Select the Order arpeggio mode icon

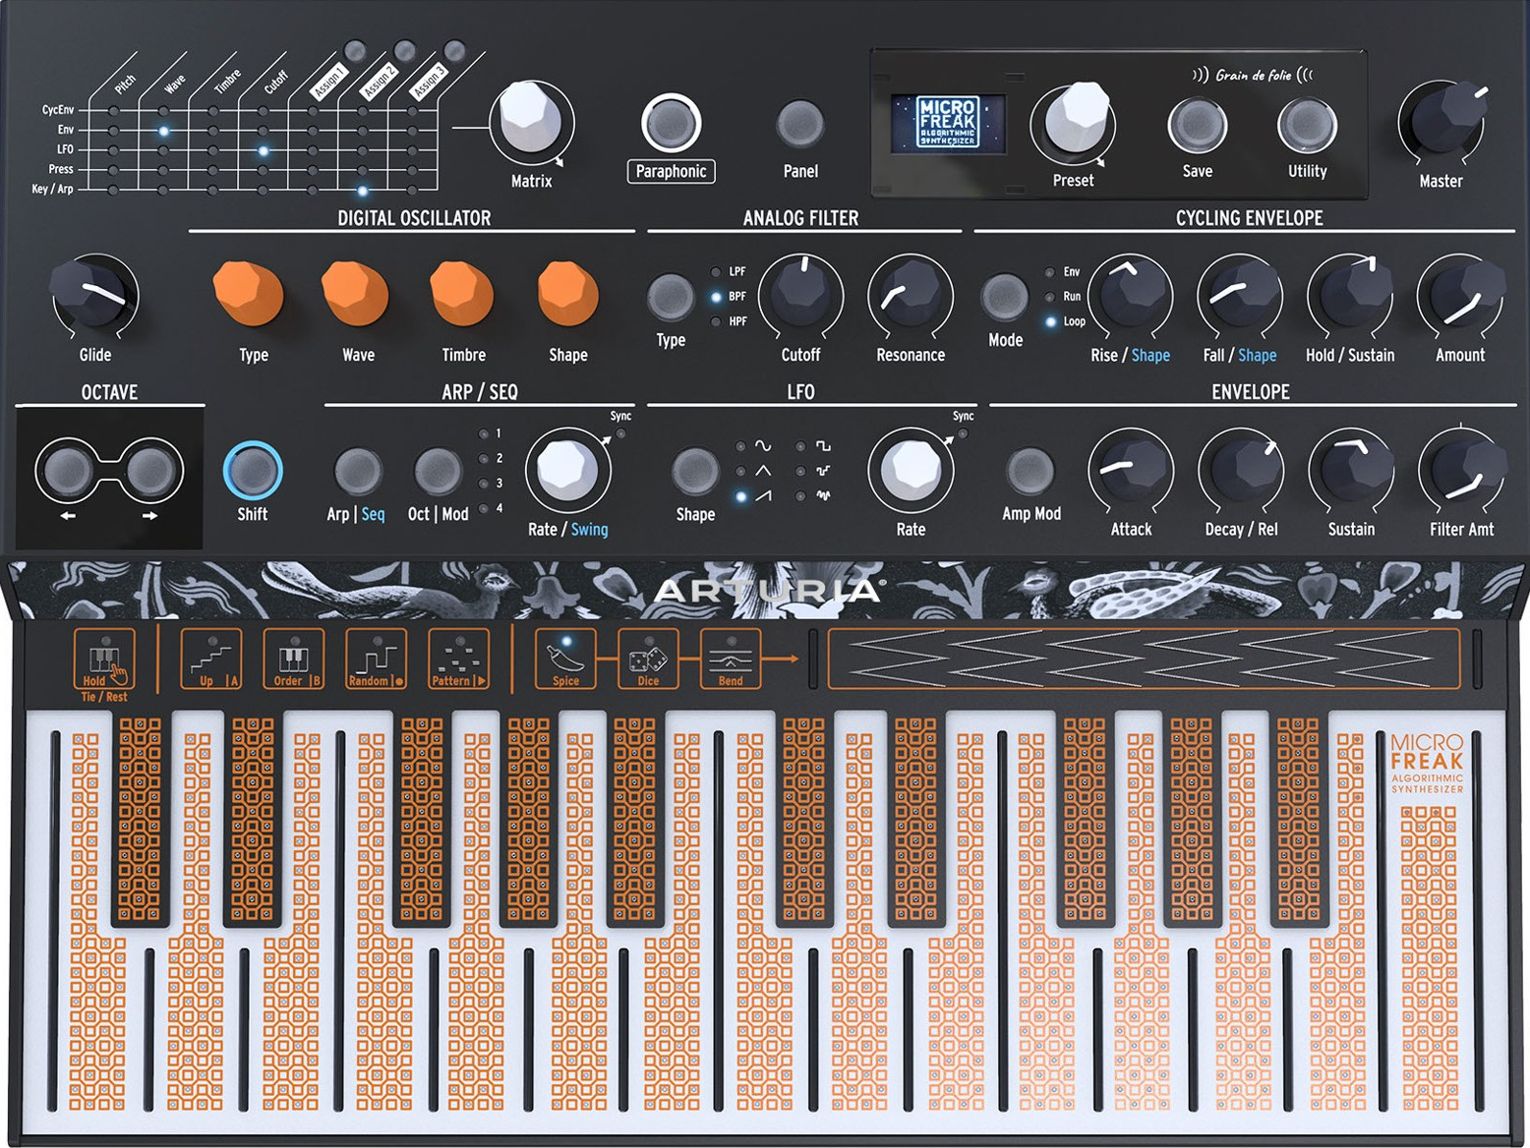click(294, 659)
